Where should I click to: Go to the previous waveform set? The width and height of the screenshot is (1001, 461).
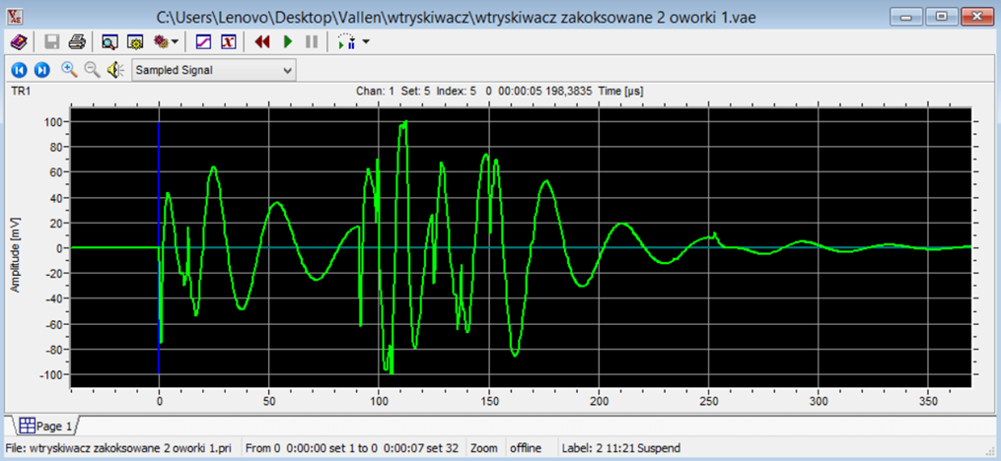(19, 70)
